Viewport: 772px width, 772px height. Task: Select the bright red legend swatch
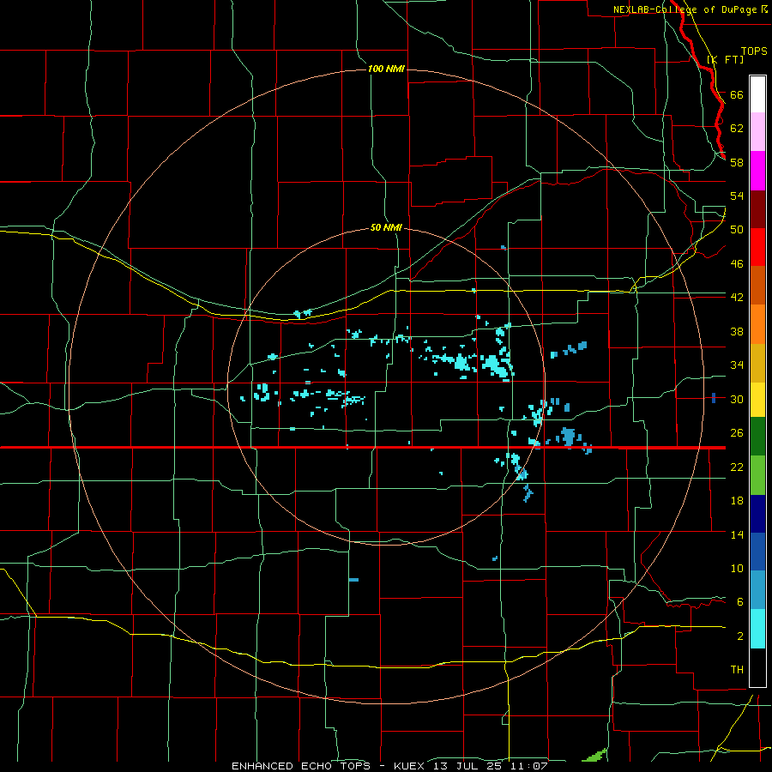[757, 247]
